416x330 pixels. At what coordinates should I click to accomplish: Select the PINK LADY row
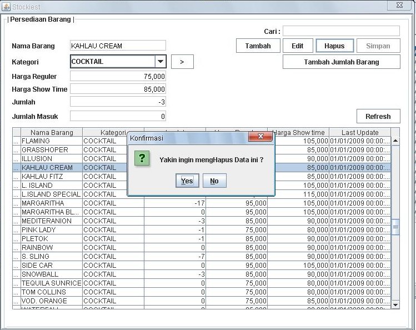(x=202, y=230)
